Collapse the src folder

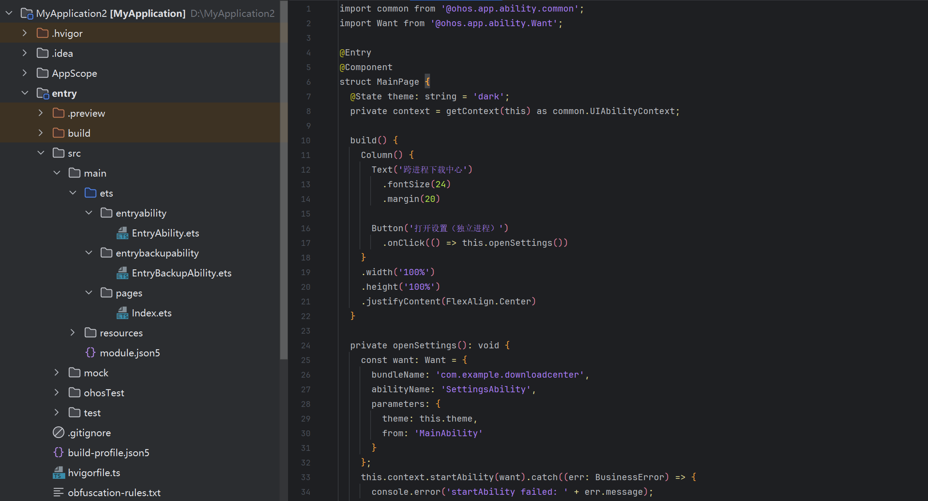pyautogui.click(x=41, y=153)
